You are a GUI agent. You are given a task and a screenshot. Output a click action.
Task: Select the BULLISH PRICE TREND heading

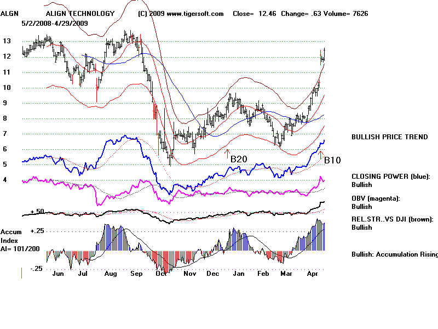(x=390, y=137)
